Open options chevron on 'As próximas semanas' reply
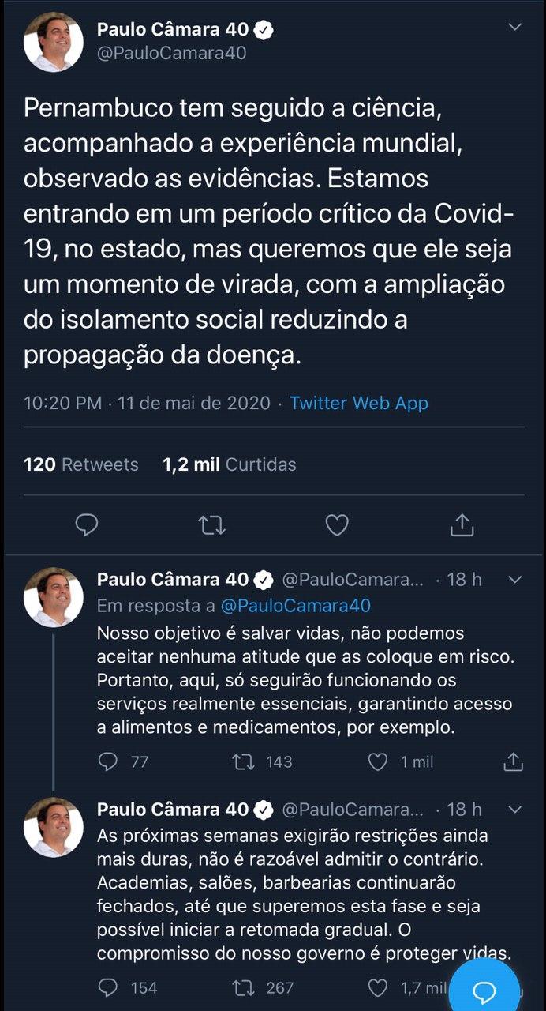Image resolution: width=546 pixels, height=1011 pixels. [x=514, y=810]
